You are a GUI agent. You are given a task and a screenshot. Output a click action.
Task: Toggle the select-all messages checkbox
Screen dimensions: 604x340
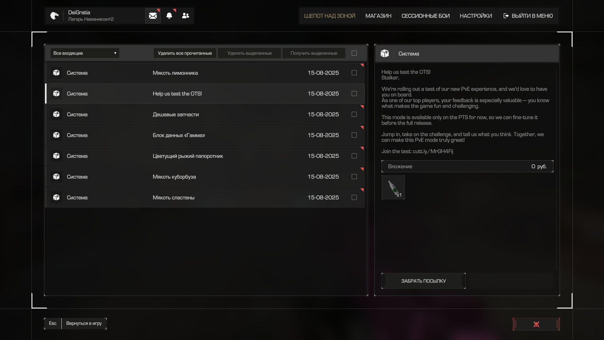click(354, 53)
